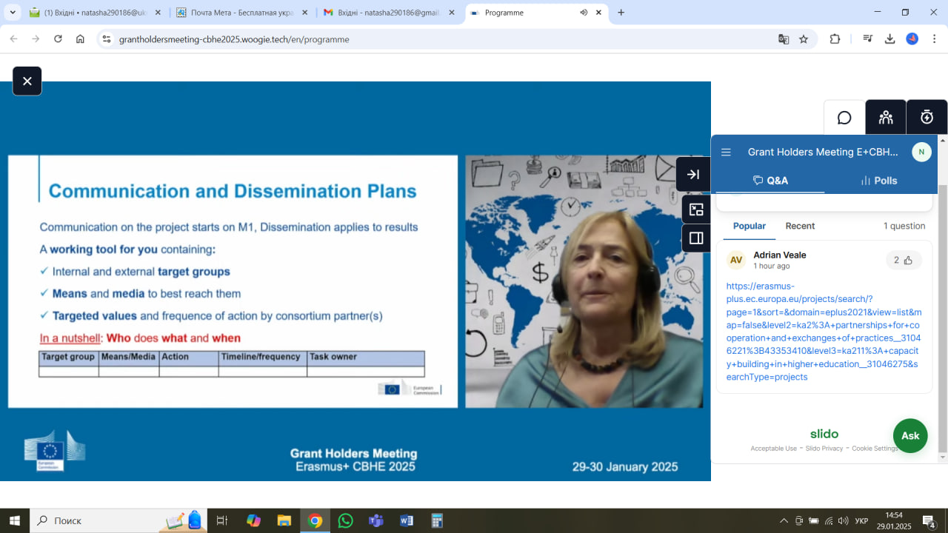948x533 pixels.
Task: Upvote Adrian Veale's question
Action: (x=904, y=260)
